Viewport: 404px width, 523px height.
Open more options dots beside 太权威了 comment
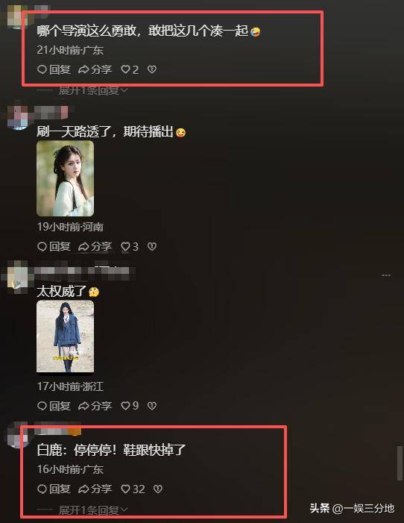coord(386,275)
